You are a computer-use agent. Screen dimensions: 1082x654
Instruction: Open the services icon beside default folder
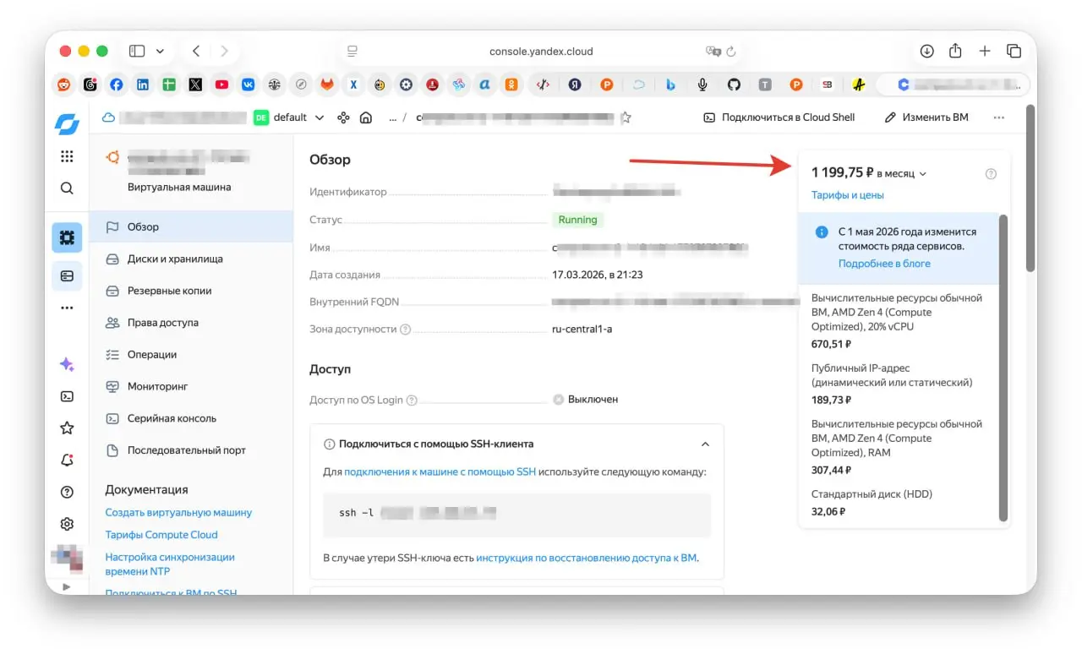coord(343,118)
